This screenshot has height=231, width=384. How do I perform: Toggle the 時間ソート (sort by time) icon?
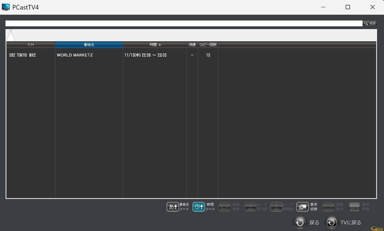(199, 207)
